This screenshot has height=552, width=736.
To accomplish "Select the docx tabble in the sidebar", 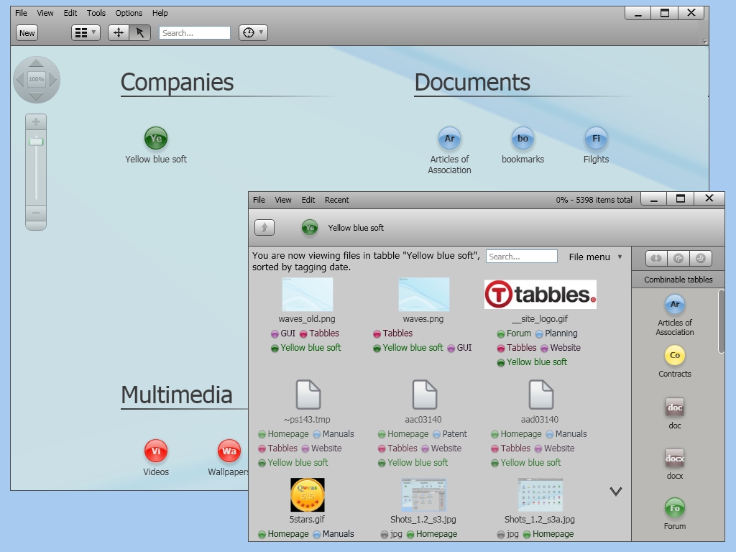I will click(x=674, y=456).
